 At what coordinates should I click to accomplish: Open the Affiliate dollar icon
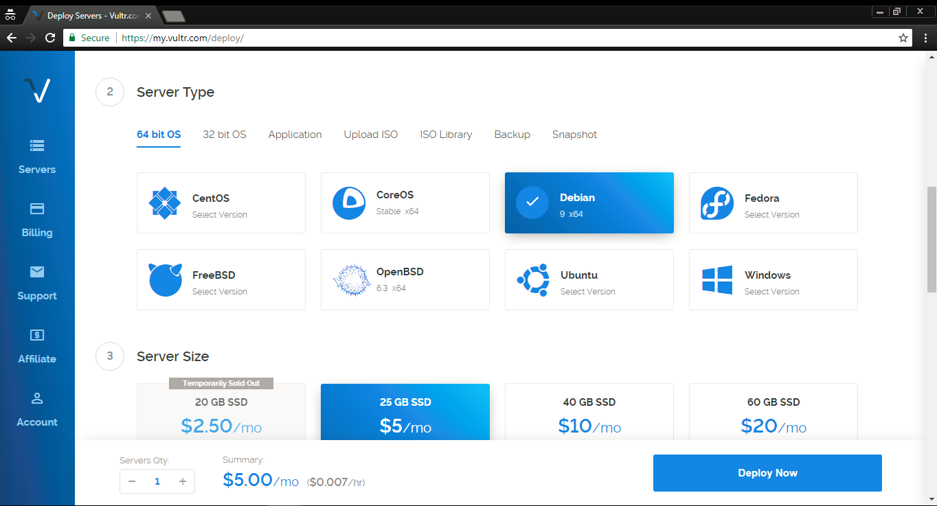[x=37, y=335]
